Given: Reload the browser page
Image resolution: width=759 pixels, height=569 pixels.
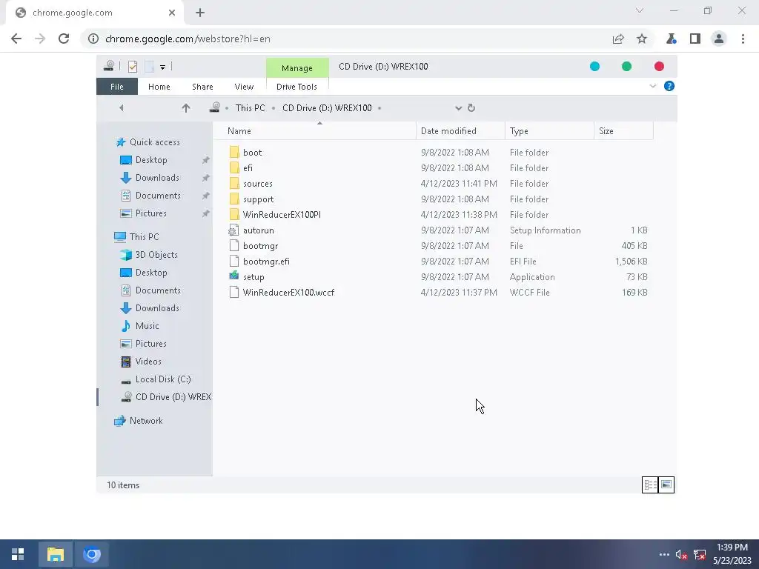Looking at the screenshot, I should (64, 39).
